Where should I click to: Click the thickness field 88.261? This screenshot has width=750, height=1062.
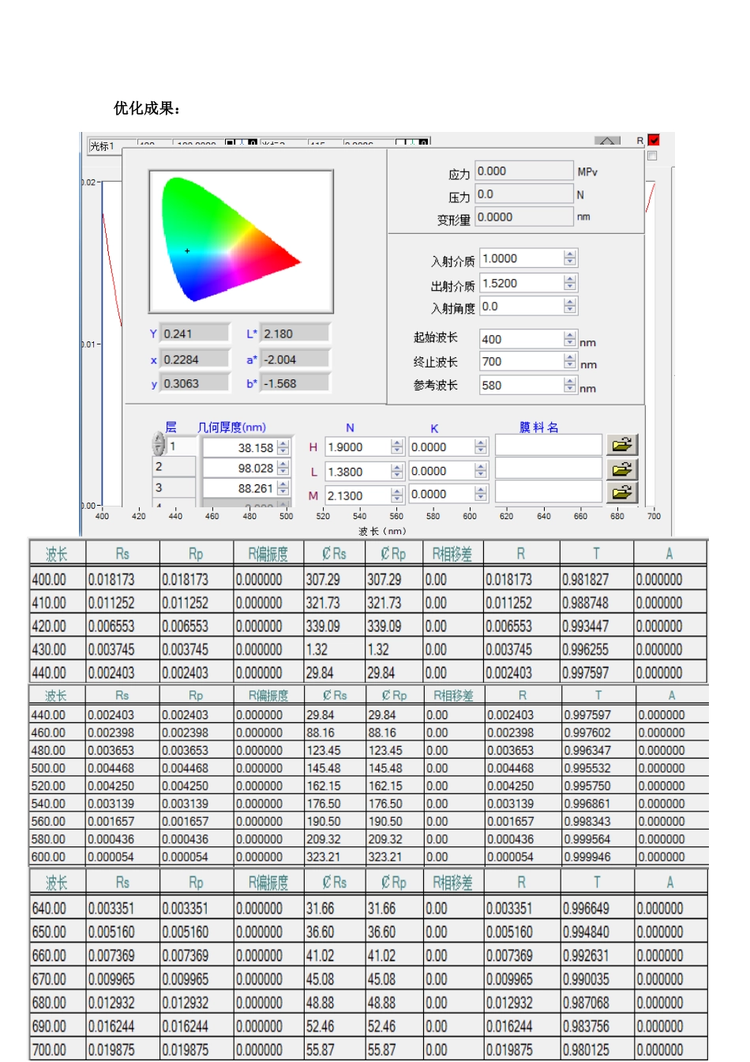pyautogui.click(x=239, y=489)
